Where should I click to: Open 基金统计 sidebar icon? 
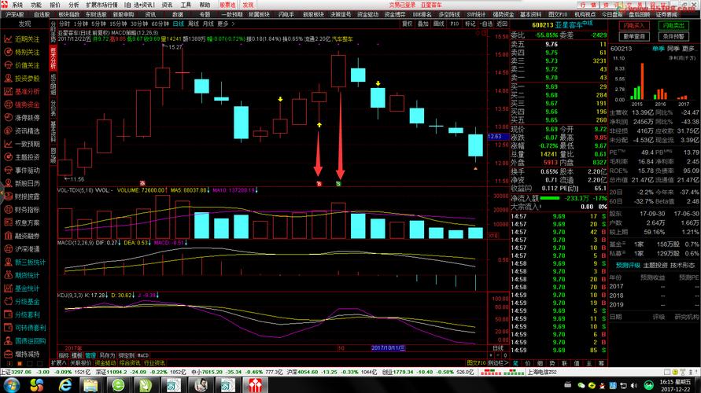pyautogui.click(x=8, y=288)
